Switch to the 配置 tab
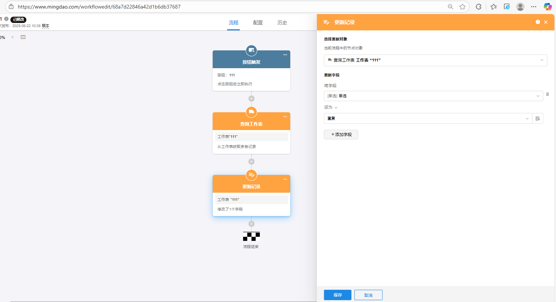 [258, 23]
